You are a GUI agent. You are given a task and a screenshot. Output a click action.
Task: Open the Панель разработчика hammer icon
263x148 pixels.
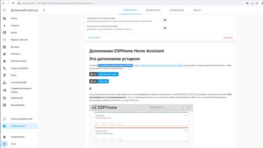pyautogui.click(x=5, y=119)
